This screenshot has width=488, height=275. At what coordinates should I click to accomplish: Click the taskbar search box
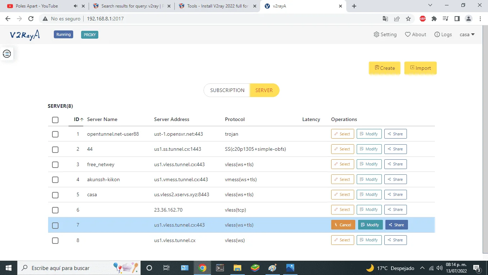pyautogui.click(x=80, y=268)
